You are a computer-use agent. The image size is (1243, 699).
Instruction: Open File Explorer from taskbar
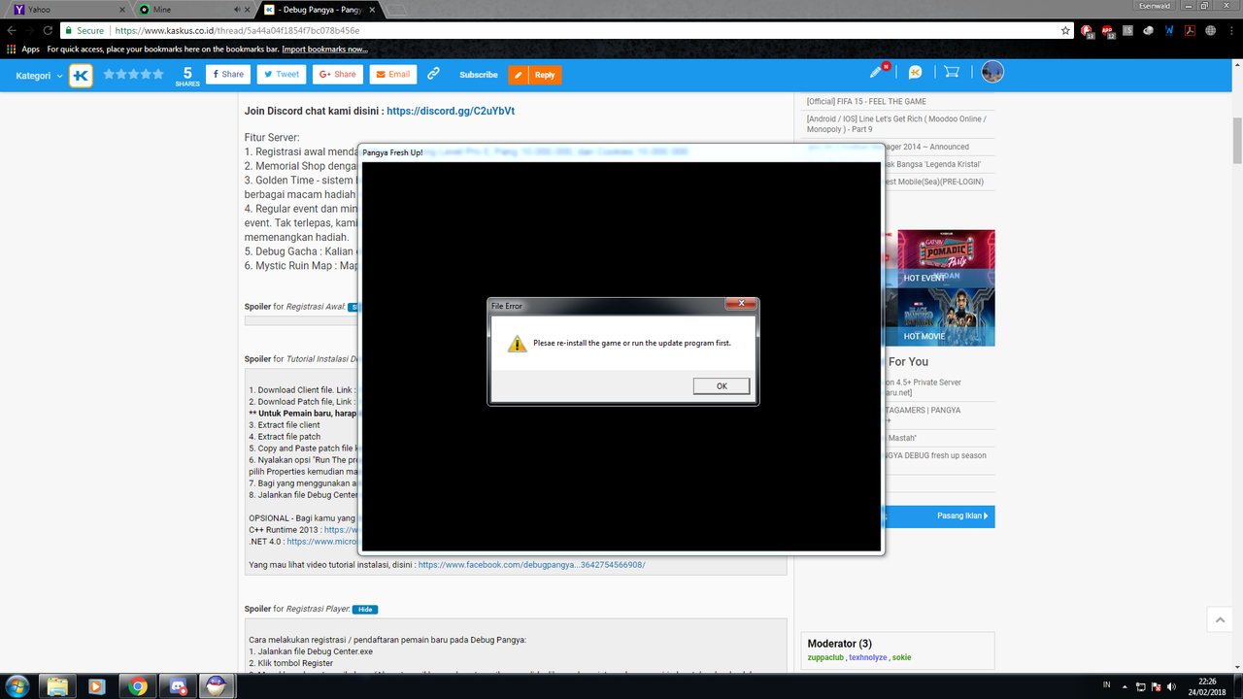click(x=58, y=686)
